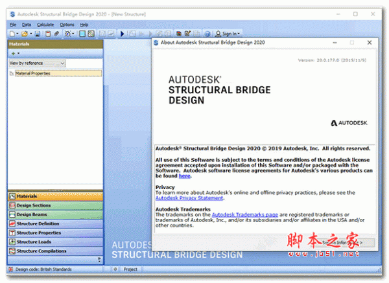Select Material Properties tree item
The image size is (389, 283).
point(58,73)
